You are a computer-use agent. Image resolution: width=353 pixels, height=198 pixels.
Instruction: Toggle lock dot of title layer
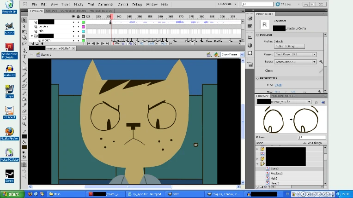point(79,31)
